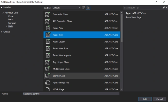Open the Sort by Default dropdown
This screenshot has height=102, width=168.
(66, 8)
